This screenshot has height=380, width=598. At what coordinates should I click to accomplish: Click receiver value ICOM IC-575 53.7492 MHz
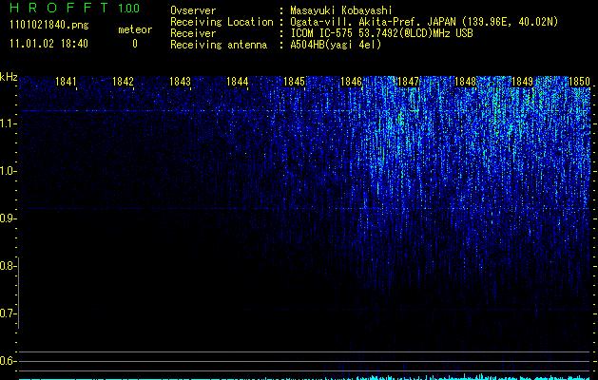point(381,33)
